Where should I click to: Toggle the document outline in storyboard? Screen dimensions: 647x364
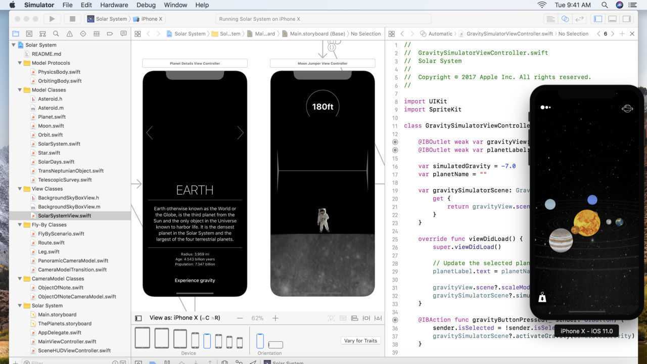tap(138, 318)
